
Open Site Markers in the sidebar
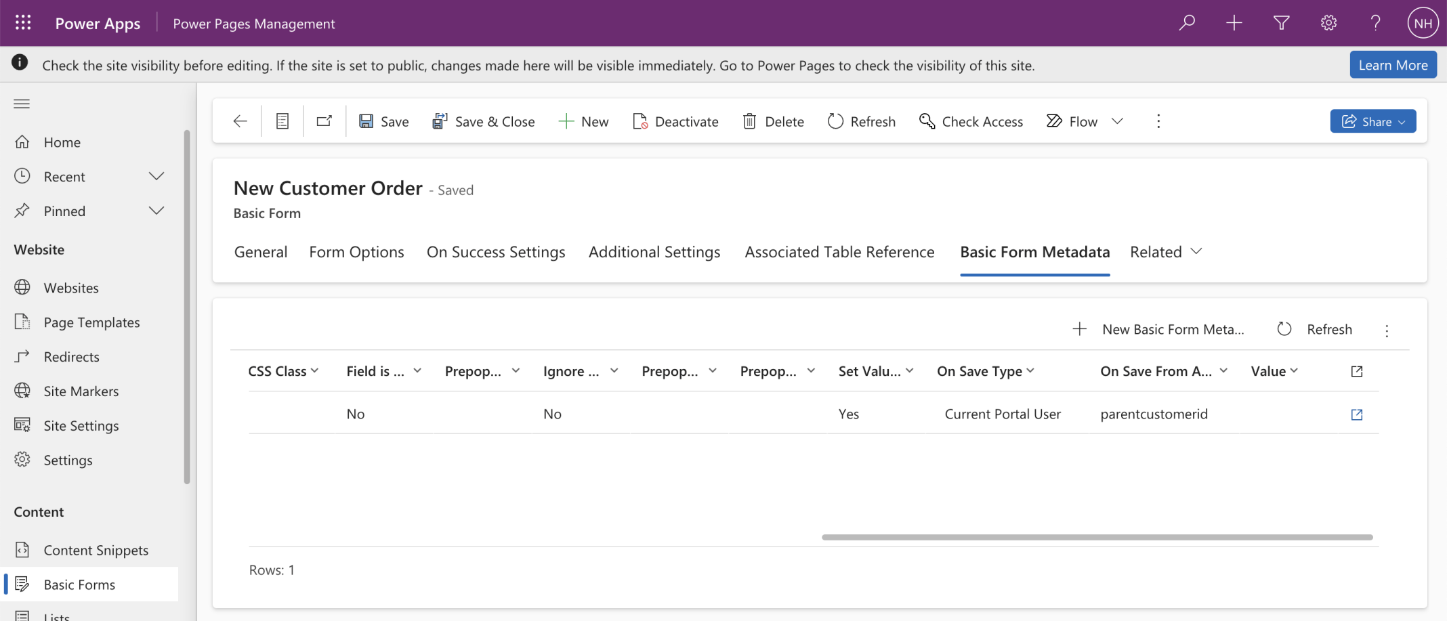point(81,391)
